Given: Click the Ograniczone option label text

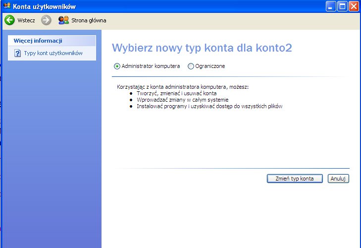Looking at the screenshot, I should (x=210, y=66).
